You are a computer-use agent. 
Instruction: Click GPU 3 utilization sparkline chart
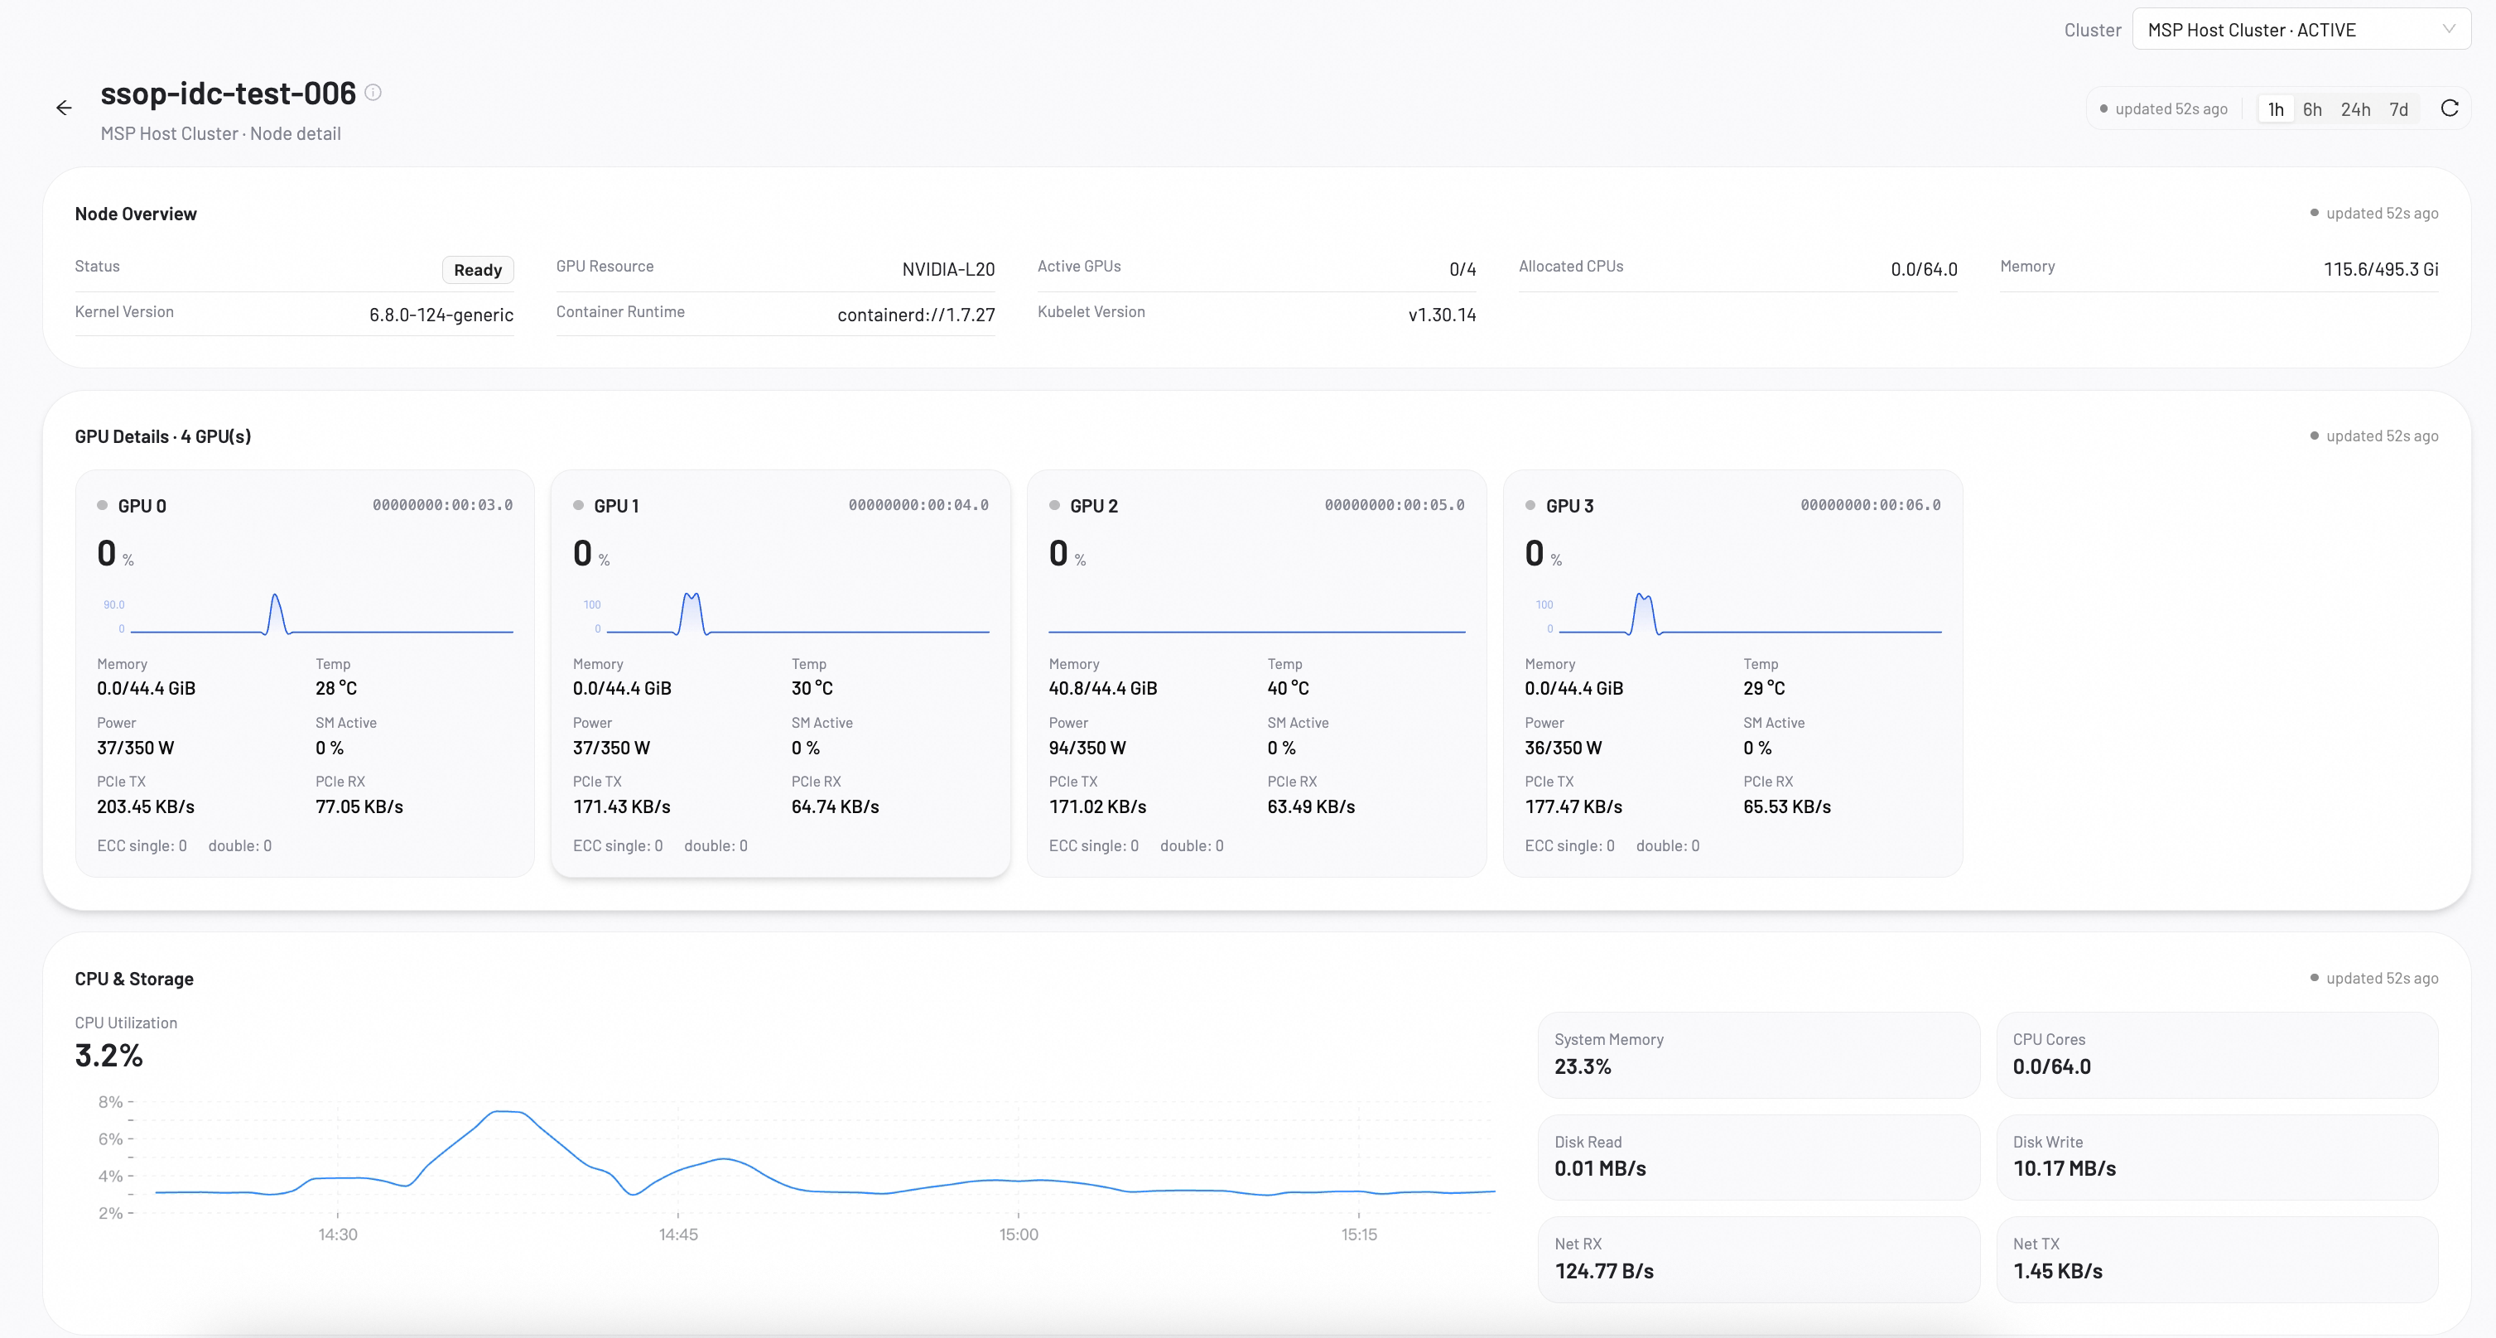coord(1732,614)
